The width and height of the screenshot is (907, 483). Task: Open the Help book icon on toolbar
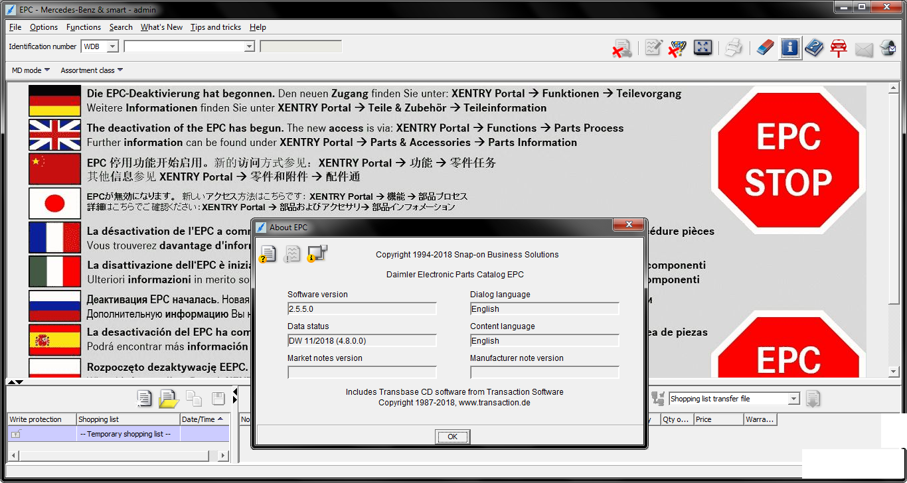coord(814,47)
